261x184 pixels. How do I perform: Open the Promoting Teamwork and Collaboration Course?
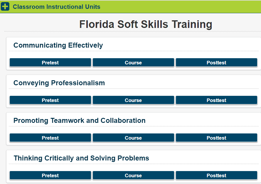click(x=133, y=138)
